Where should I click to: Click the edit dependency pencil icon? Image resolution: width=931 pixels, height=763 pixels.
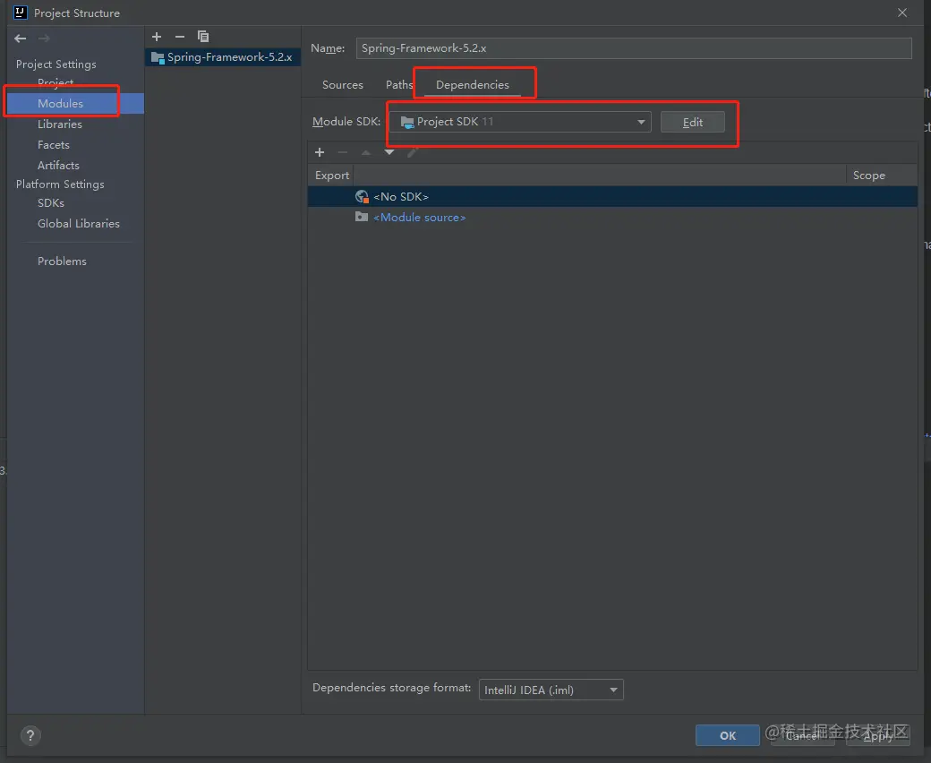412,152
